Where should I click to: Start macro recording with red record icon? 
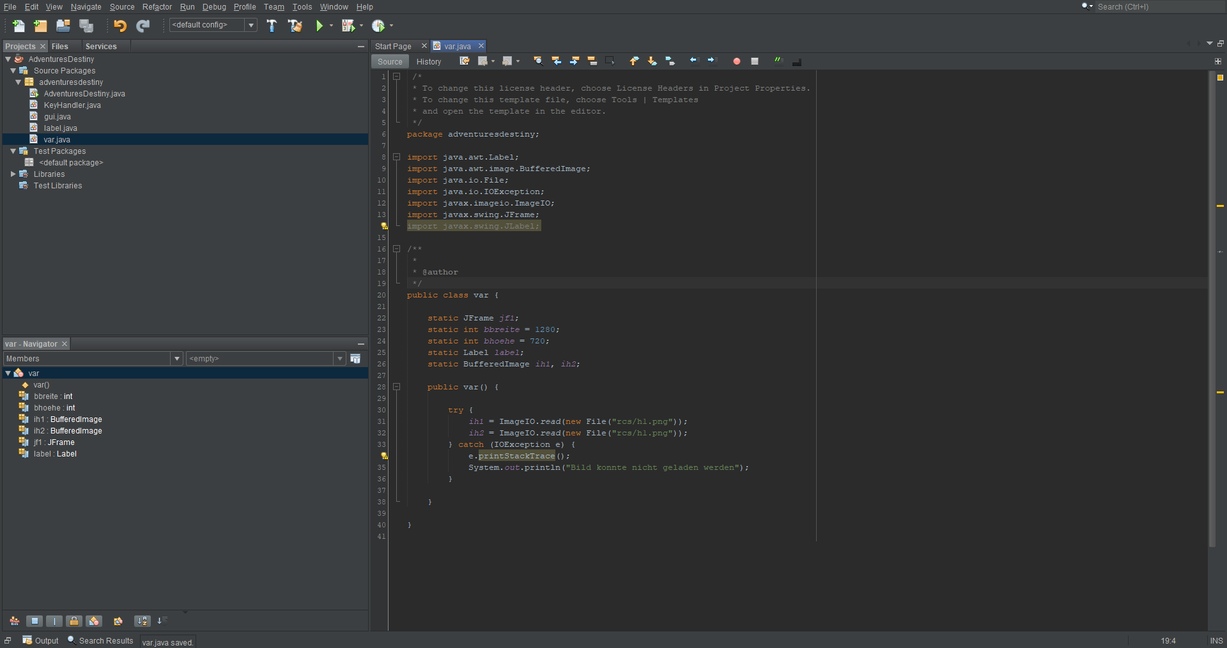tap(736, 61)
